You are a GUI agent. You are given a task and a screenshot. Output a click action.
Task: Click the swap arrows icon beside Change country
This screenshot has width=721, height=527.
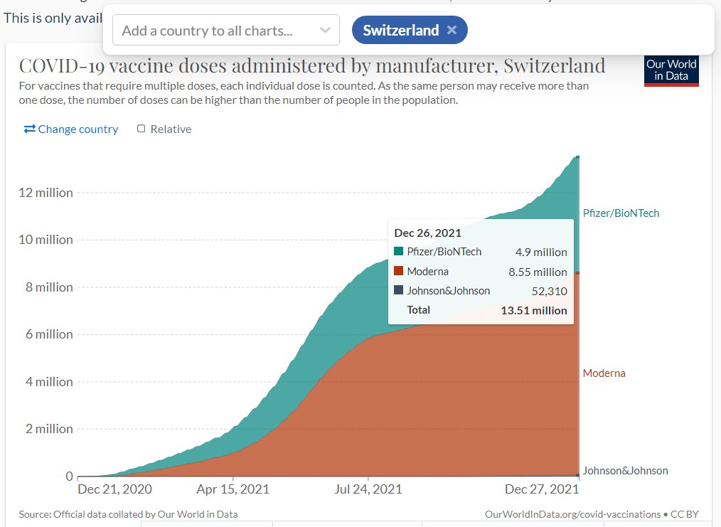tap(30, 129)
